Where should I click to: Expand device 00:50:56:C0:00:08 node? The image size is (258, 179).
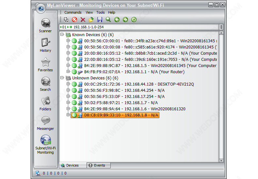click(x=68, y=47)
